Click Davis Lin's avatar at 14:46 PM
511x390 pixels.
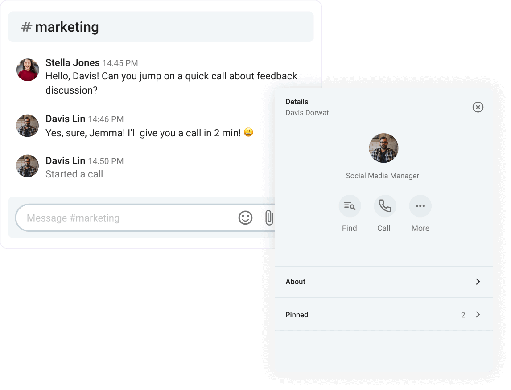pos(28,126)
